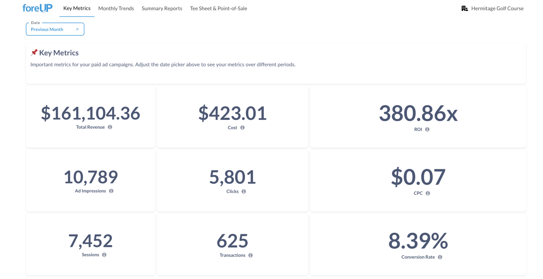Viewport: 543px width, 279px height.
Task: Select the Key Metrics tab
Action: [77, 8]
